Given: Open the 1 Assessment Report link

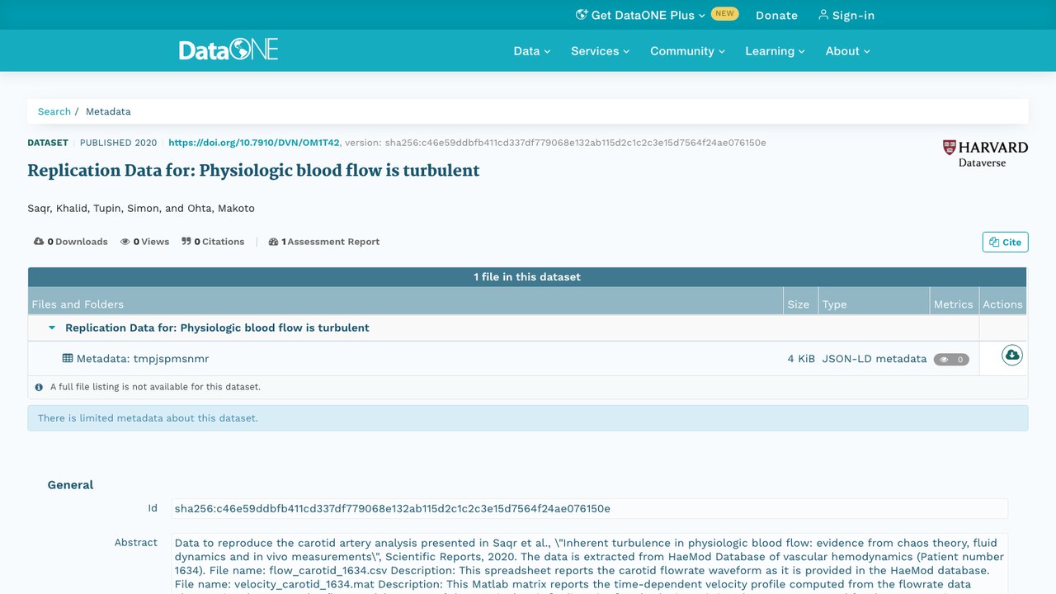Looking at the screenshot, I should point(324,242).
